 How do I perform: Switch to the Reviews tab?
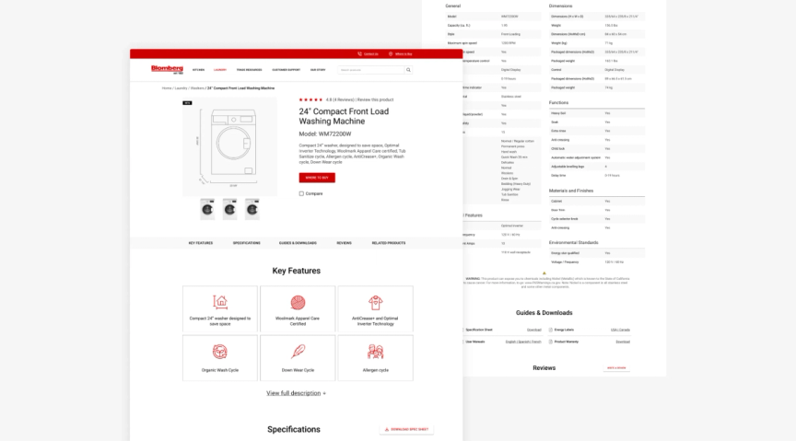[345, 243]
